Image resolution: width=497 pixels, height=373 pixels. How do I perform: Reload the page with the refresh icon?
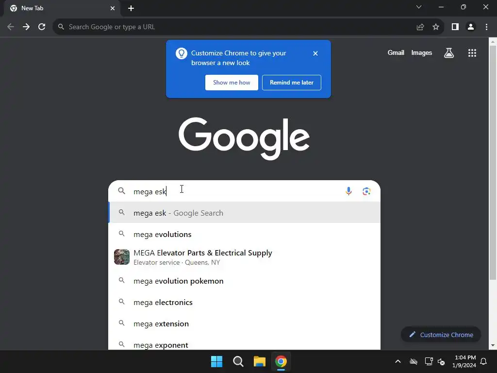(x=42, y=27)
